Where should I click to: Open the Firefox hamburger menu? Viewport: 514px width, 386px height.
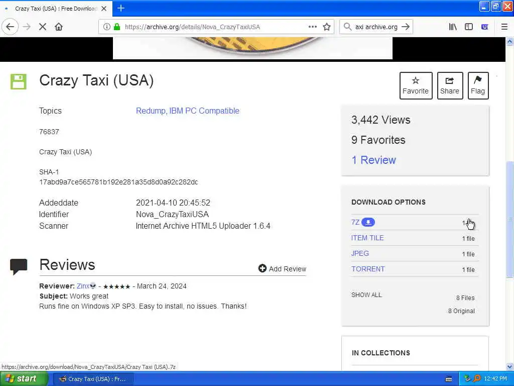(504, 27)
